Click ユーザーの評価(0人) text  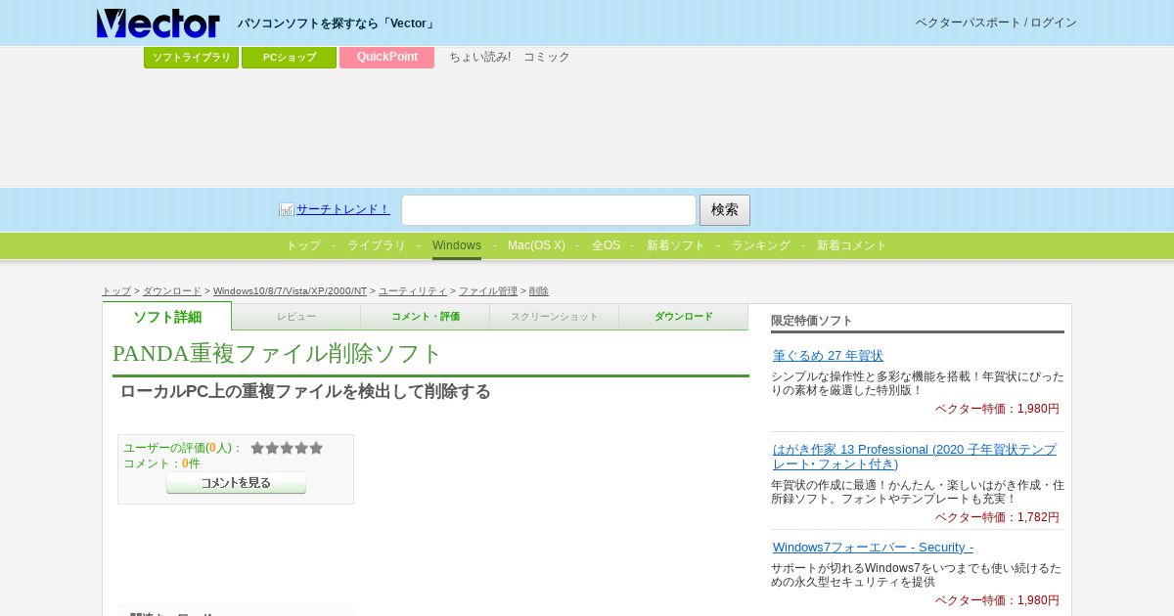(x=183, y=448)
